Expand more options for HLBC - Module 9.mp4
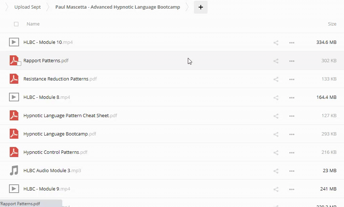 292,189
